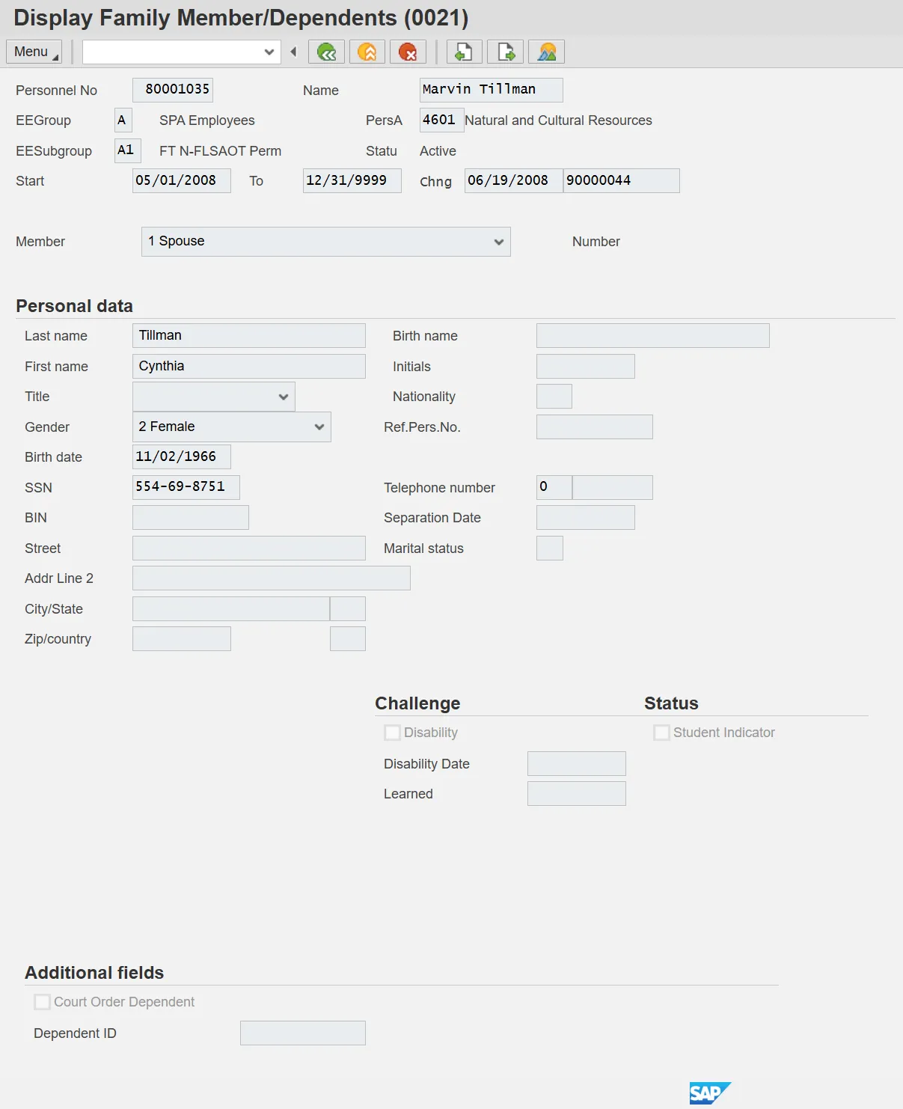Screen dimensions: 903x1109
Task: Click the Dependent ID field
Action: [303, 1033]
